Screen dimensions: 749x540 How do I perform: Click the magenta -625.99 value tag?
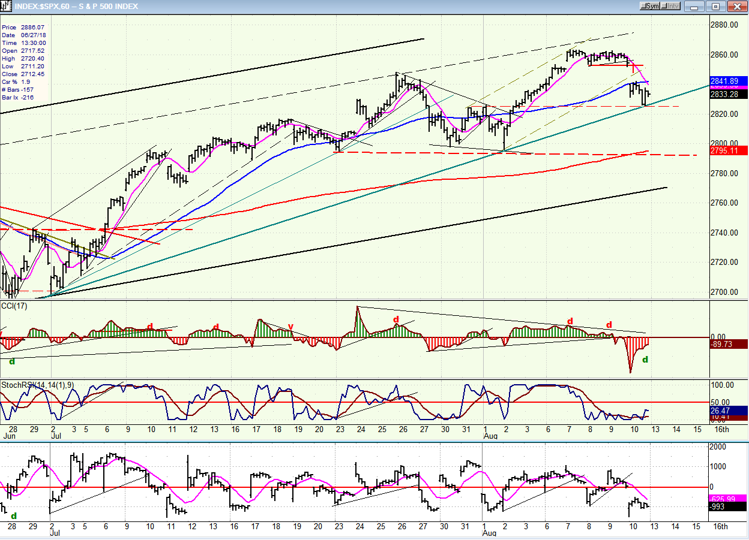[x=729, y=498]
